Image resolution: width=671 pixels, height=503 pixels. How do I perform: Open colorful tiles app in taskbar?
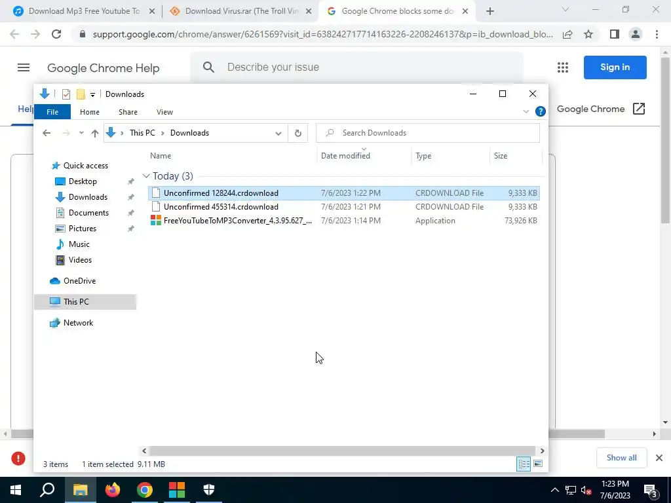(177, 490)
